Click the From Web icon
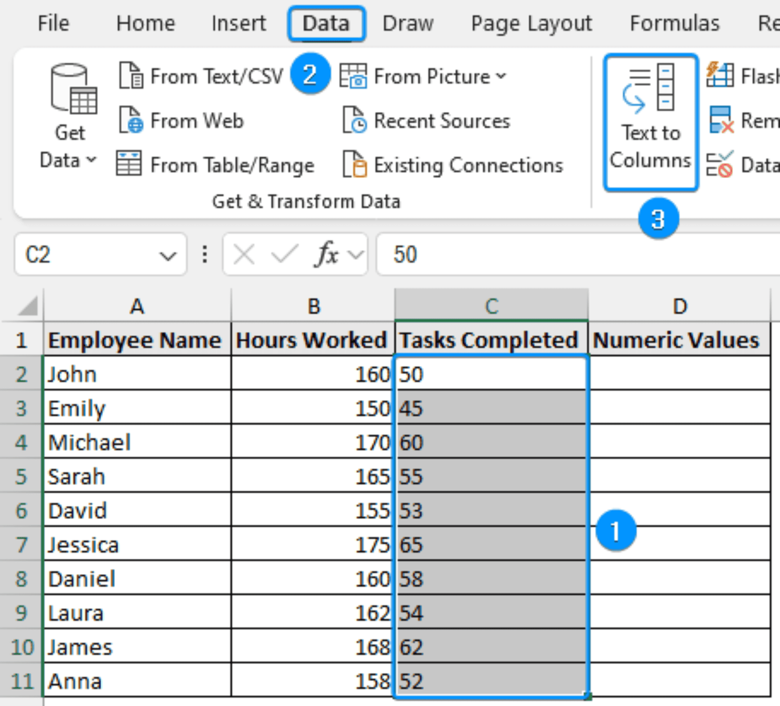 point(131,120)
